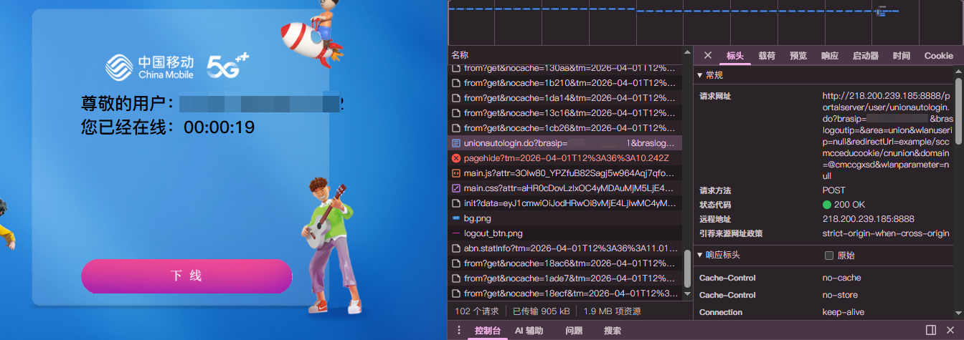Toggle the drawer dock-side icon
The width and height of the screenshot is (964, 340).
[x=931, y=330]
